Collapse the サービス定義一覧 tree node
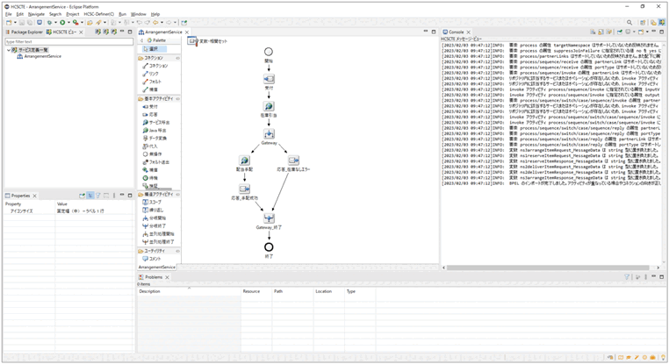 pyautogui.click(x=9, y=49)
